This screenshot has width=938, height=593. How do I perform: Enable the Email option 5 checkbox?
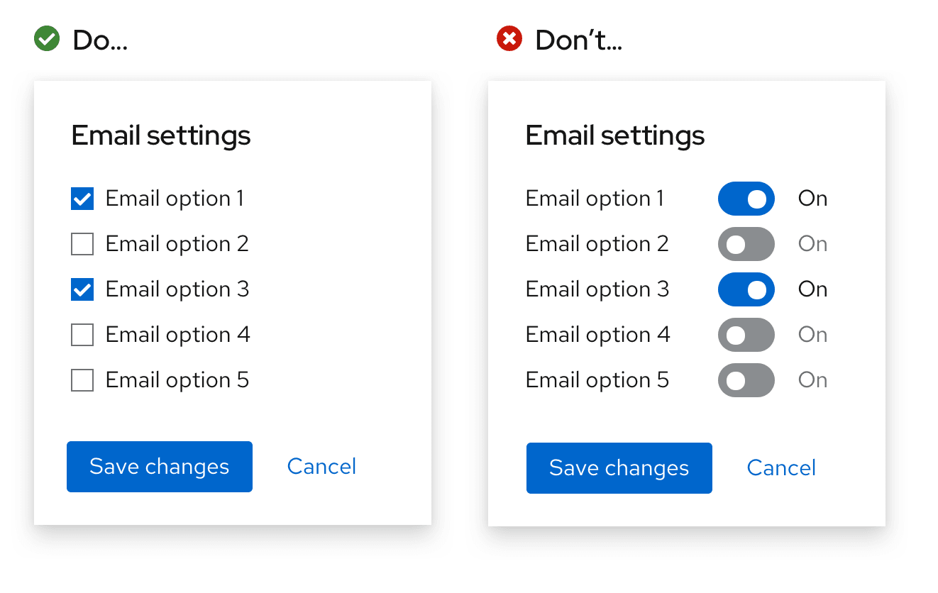[83, 381]
